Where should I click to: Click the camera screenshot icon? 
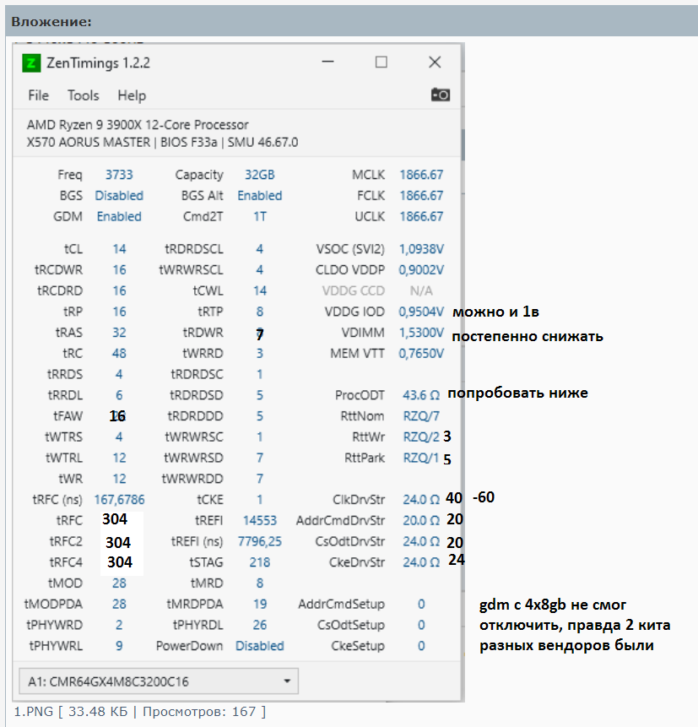point(440,95)
